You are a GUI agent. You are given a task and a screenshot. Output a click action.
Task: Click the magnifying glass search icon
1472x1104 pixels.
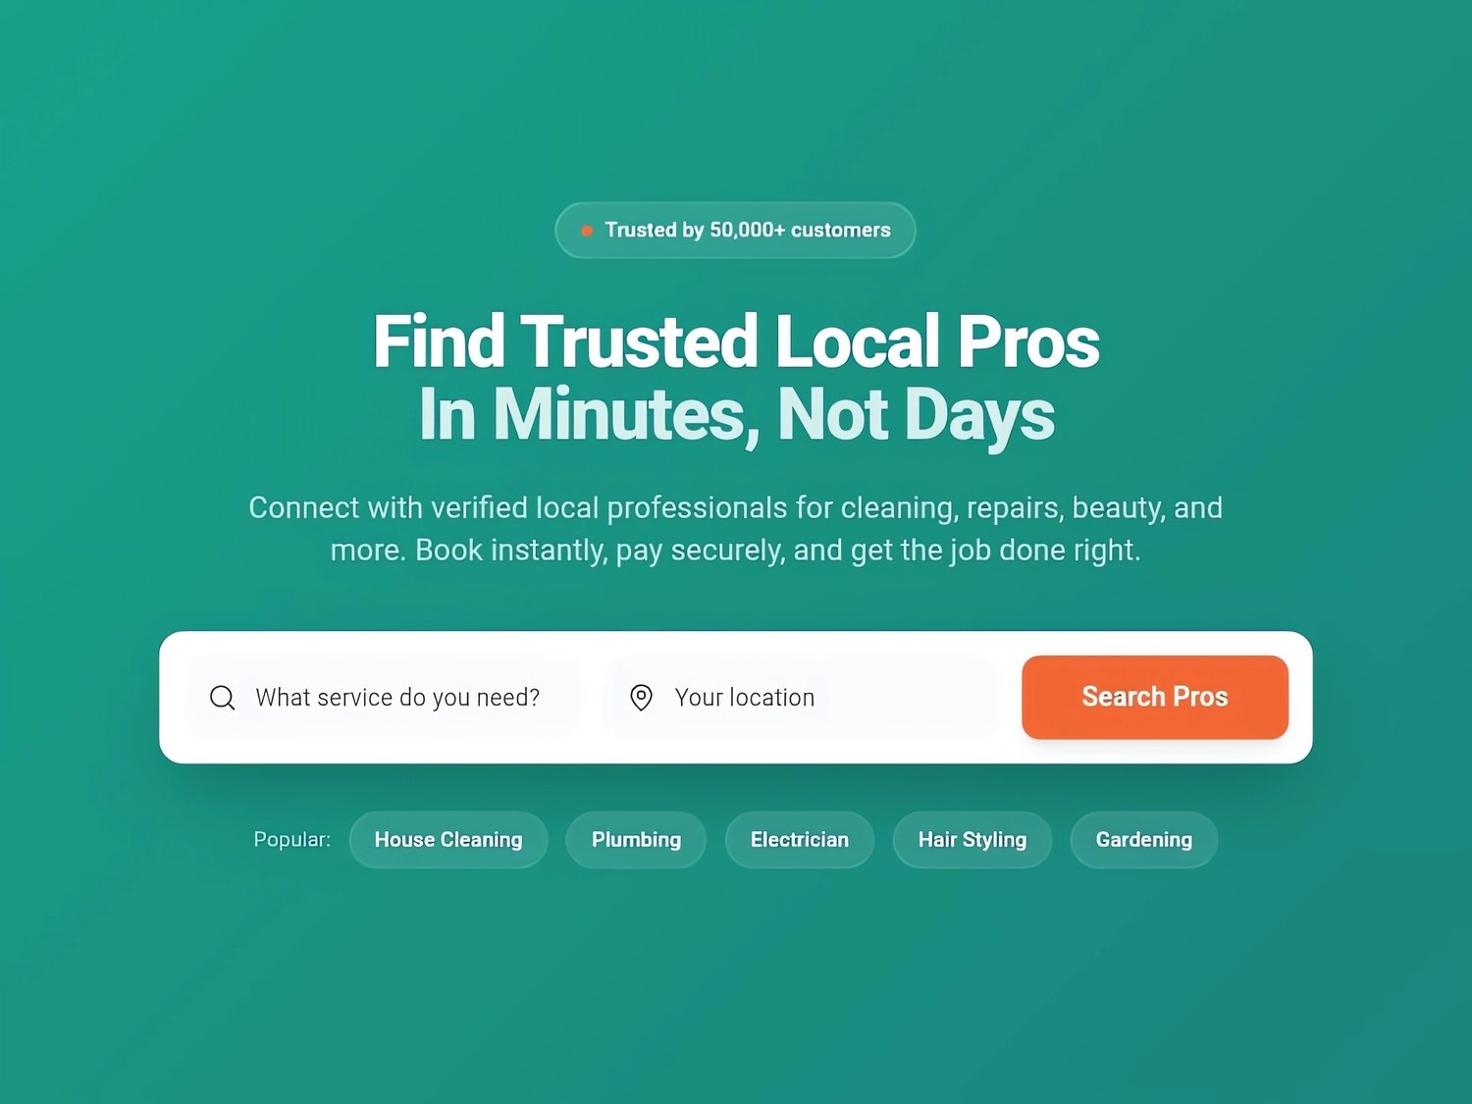click(223, 698)
